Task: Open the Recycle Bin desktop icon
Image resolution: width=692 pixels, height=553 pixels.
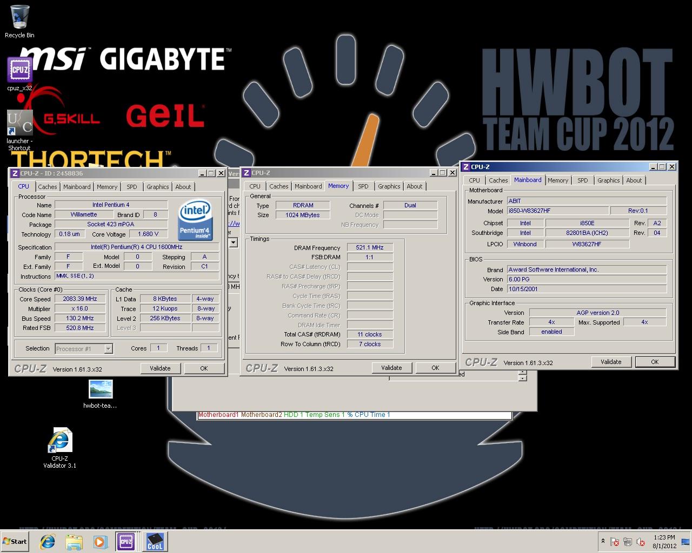Action: [x=19, y=22]
